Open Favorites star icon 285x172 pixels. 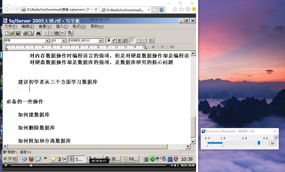click(x=181, y=9)
